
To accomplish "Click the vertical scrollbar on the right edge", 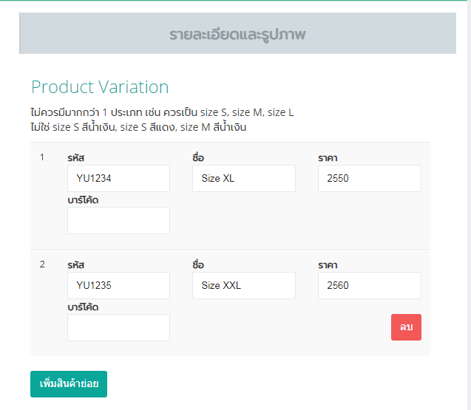I will 469,205.
